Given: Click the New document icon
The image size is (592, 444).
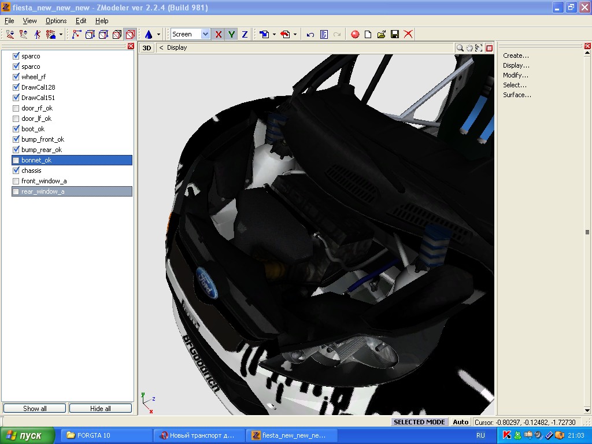Looking at the screenshot, I should (368, 35).
